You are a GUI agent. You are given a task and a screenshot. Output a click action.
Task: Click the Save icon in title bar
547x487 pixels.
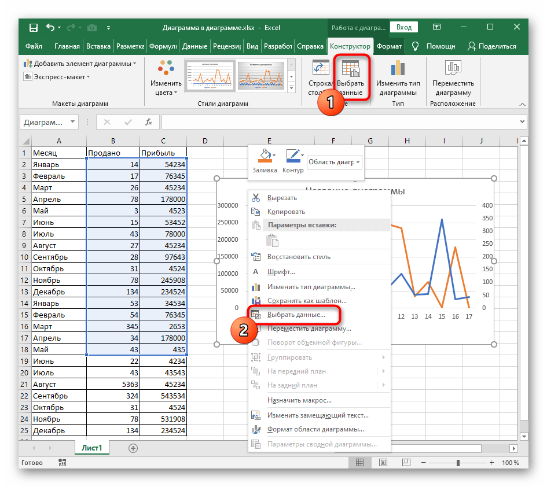(x=34, y=27)
